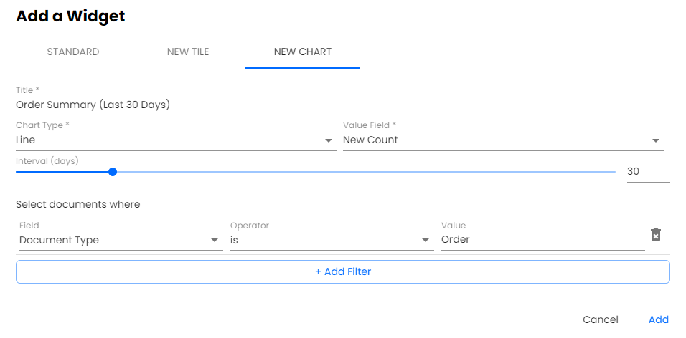
Task: Click the Value Field dropdown arrow
Action: coord(655,141)
